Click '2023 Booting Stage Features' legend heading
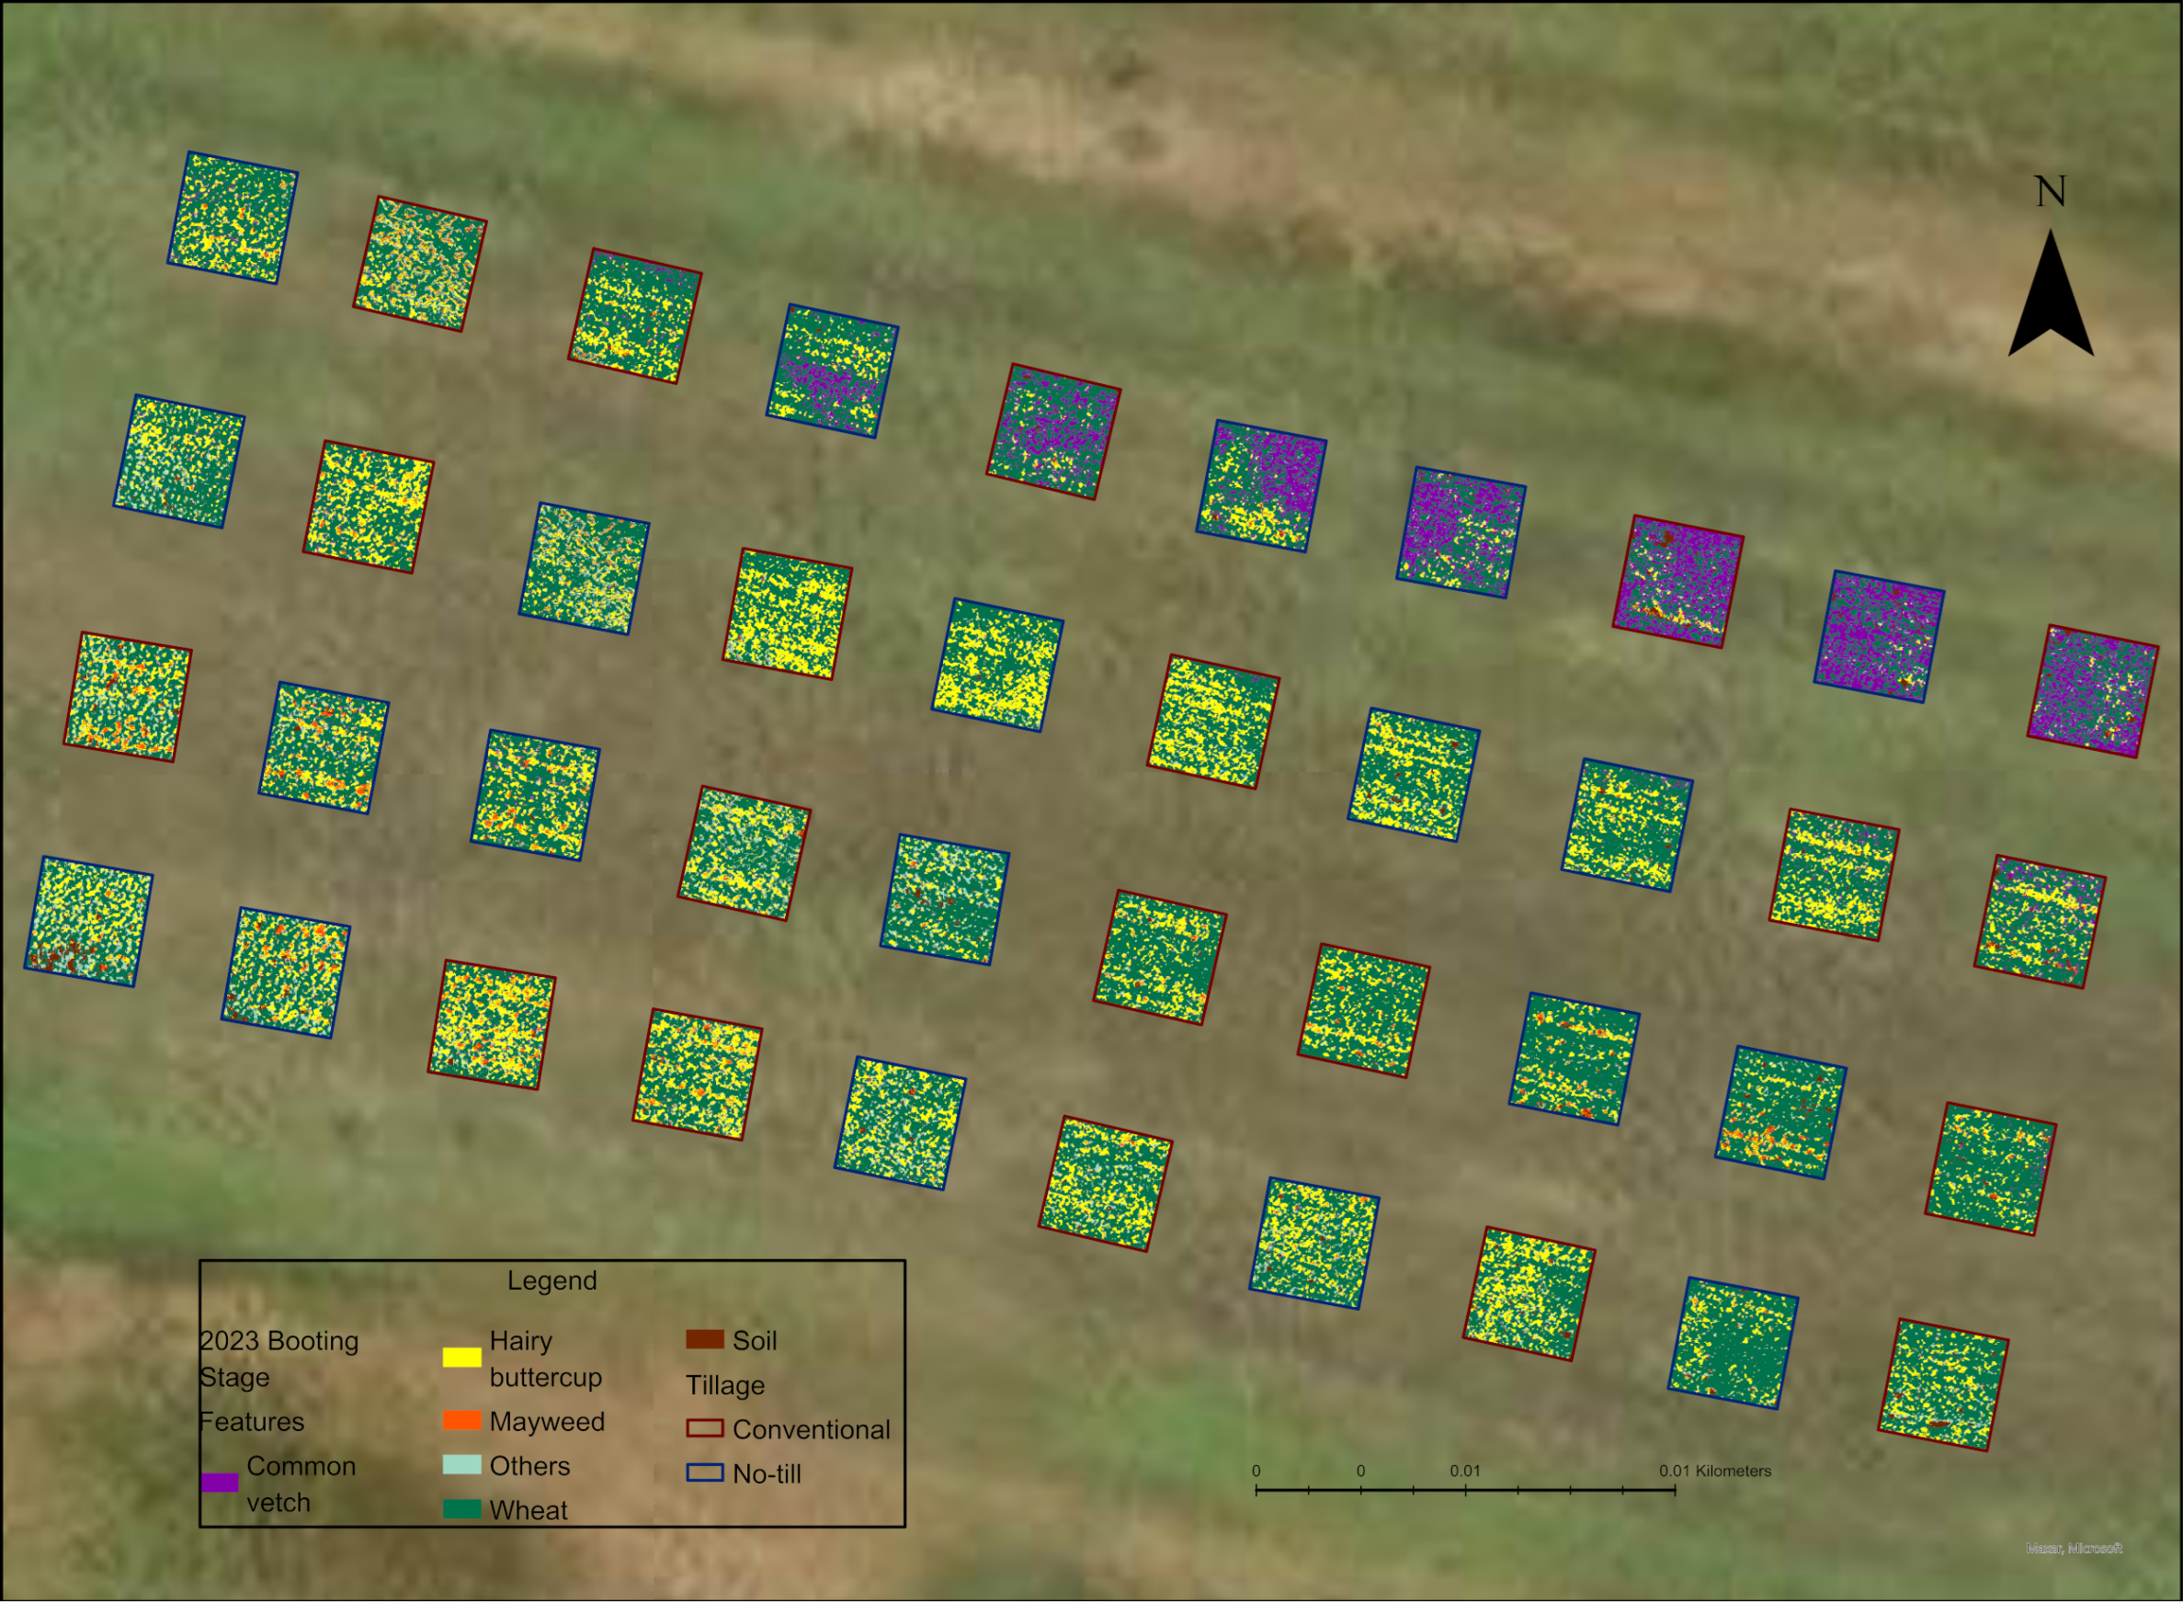 click(x=279, y=1381)
